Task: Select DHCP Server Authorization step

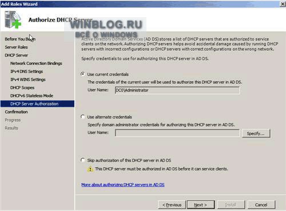Action: click(x=37, y=104)
